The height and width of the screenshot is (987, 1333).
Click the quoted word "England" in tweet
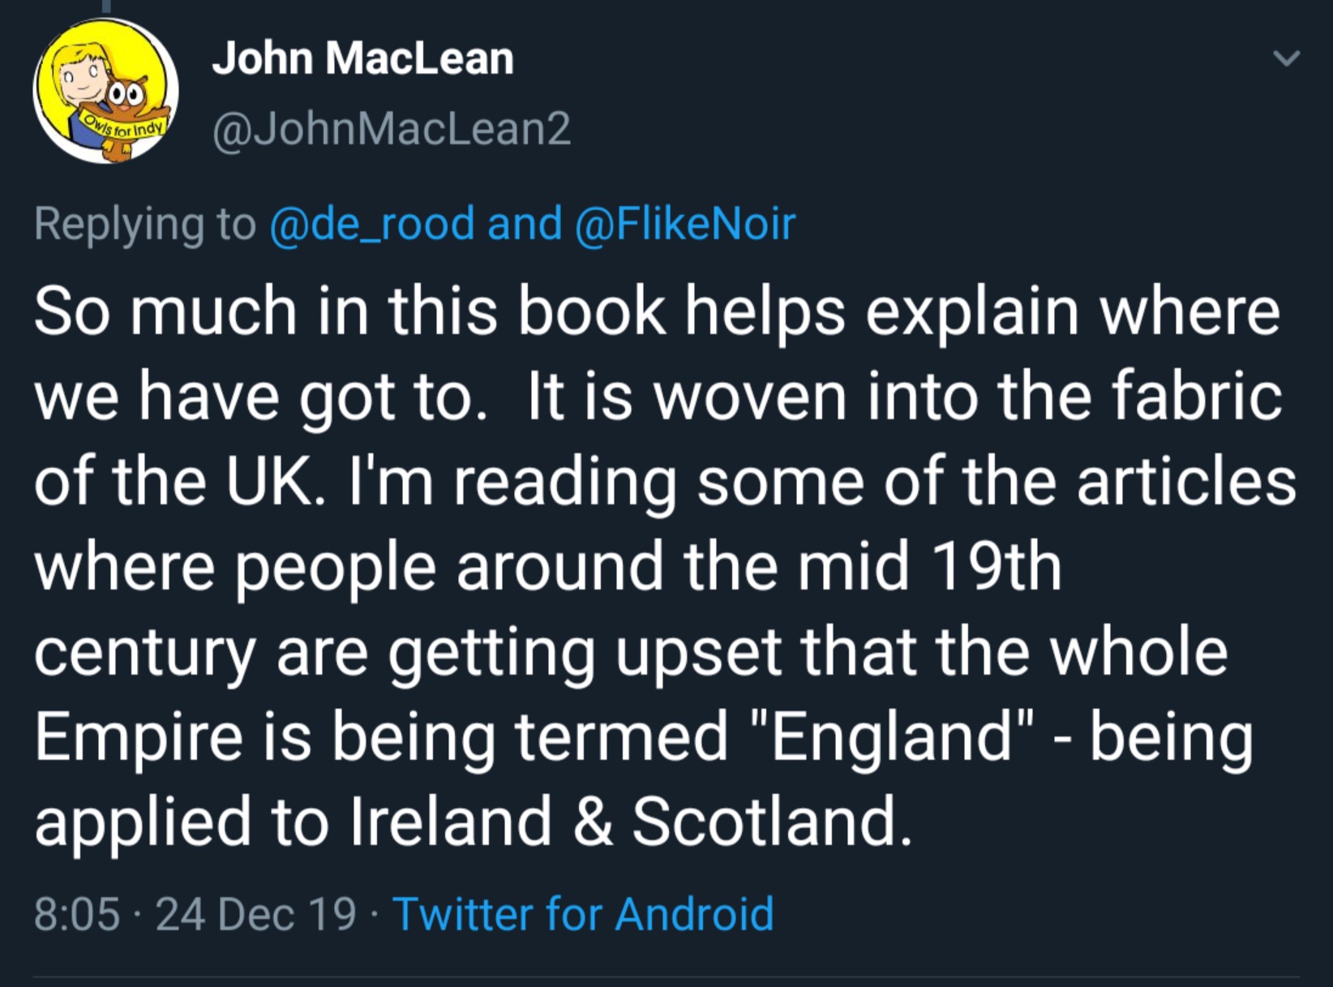click(893, 736)
